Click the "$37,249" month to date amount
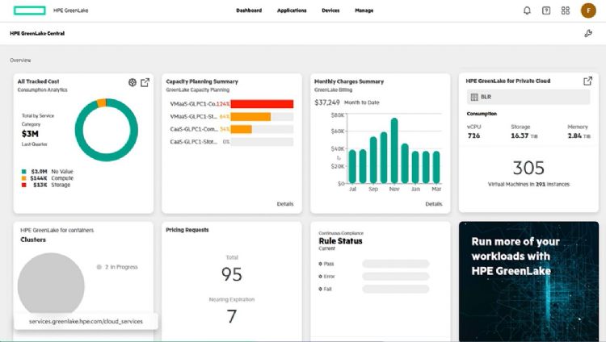606x342 pixels. [x=327, y=102]
